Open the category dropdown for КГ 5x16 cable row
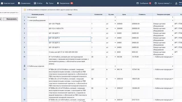Viewport: 182px width, 102px height. (x=173, y=57)
